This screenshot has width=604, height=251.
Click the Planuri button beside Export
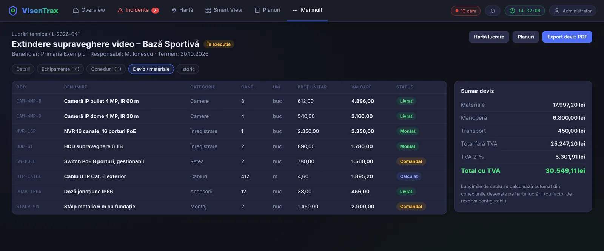coord(525,37)
